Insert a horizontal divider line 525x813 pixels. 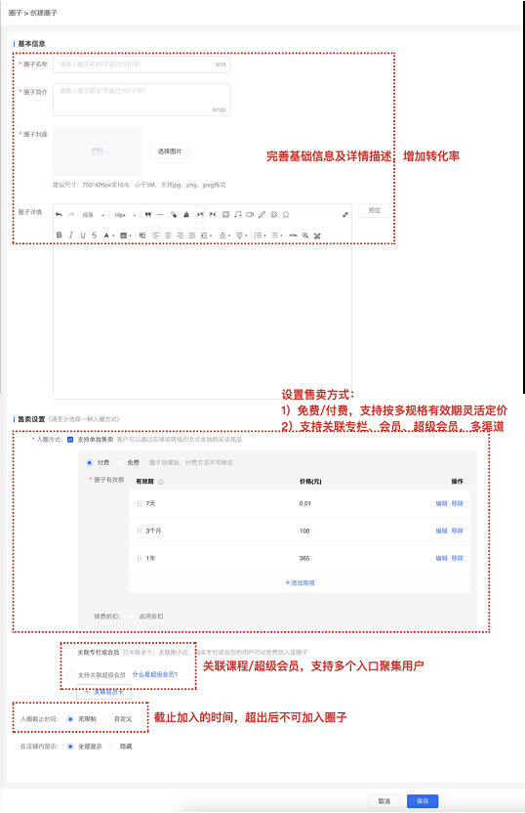[160, 215]
